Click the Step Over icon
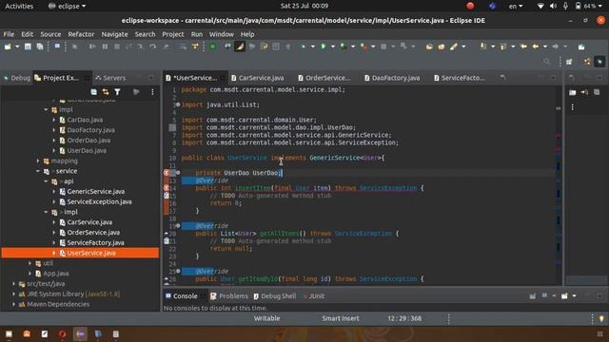Screen dimensions: 609x342 point(153,47)
